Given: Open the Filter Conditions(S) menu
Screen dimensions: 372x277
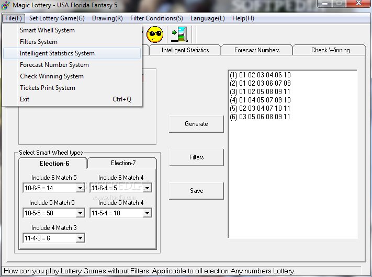Looking at the screenshot, I should [x=156, y=18].
